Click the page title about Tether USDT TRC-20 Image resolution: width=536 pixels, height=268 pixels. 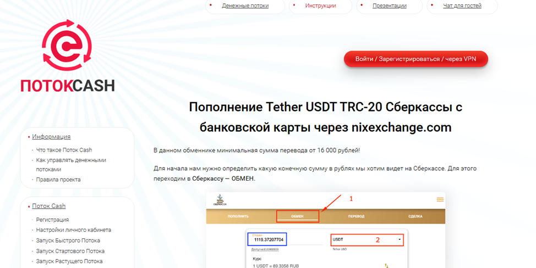[x=325, y=118]
